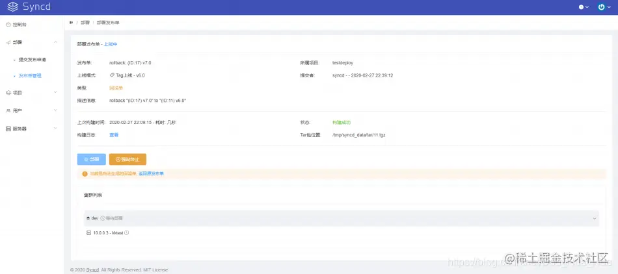Click the power user icon in header

(x=601, y=6)
